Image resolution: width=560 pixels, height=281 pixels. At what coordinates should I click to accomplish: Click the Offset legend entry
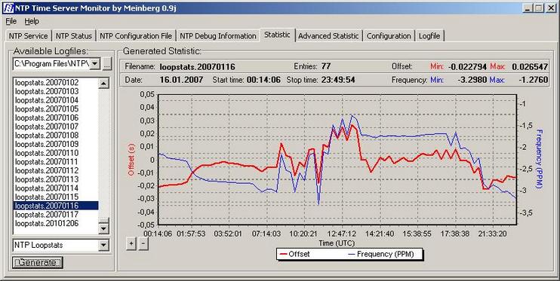[295, 254]
